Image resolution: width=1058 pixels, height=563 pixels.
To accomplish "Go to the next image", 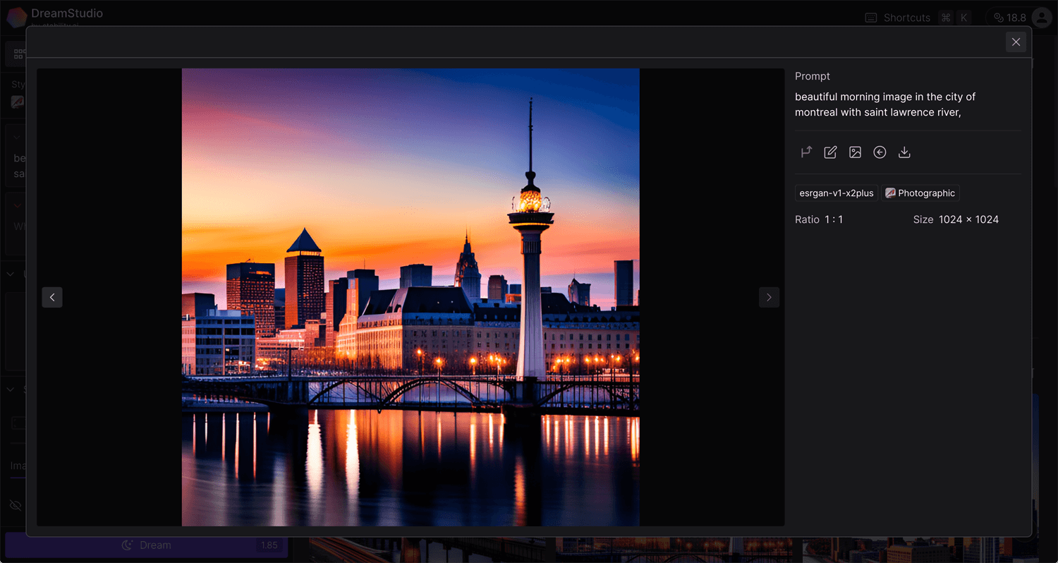I will click(769, 297).
